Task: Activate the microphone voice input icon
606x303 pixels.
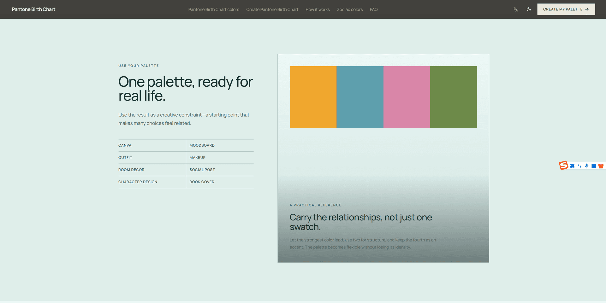Action: (586, 166)
